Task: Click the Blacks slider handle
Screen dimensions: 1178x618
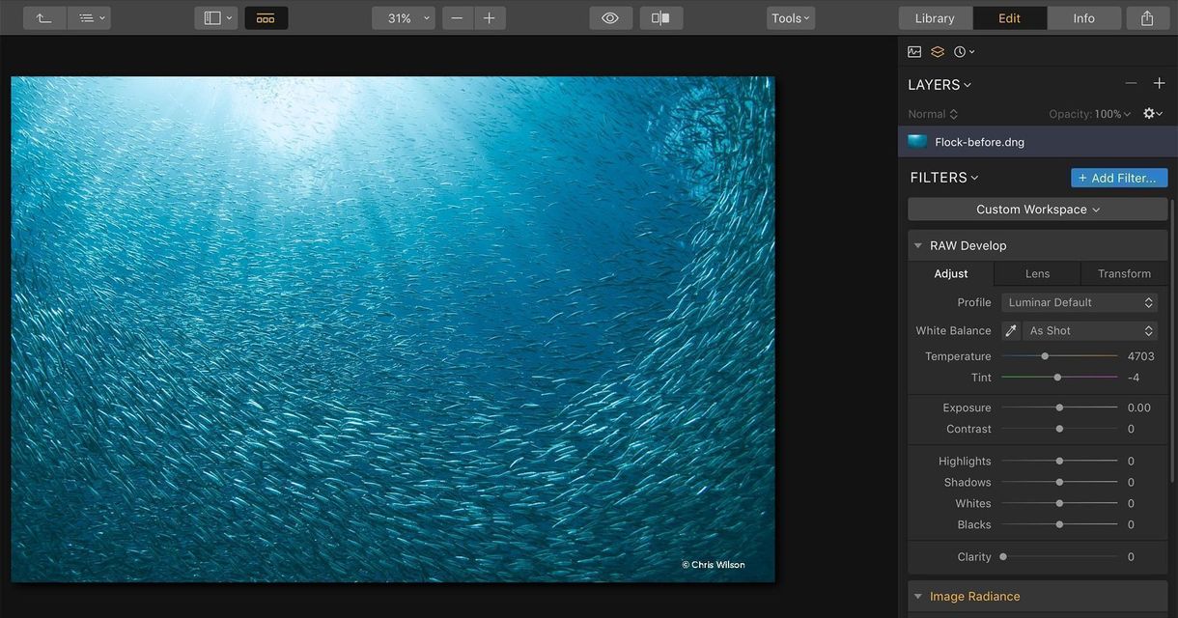Action: tap(1059, 524)
